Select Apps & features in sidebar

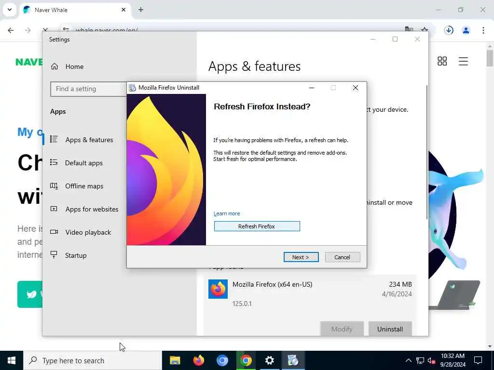pos(89,140)
